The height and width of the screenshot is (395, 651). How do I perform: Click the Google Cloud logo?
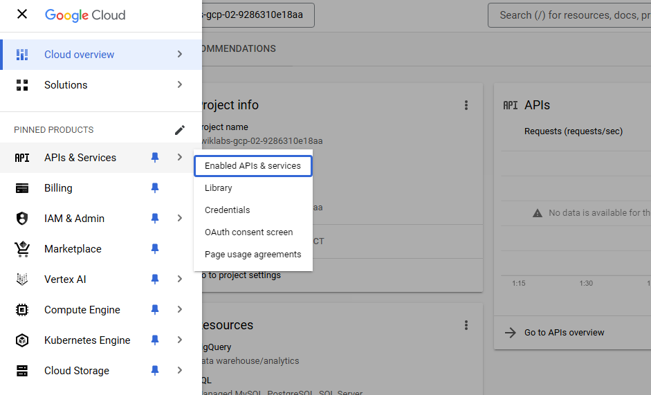coord(85,15)
